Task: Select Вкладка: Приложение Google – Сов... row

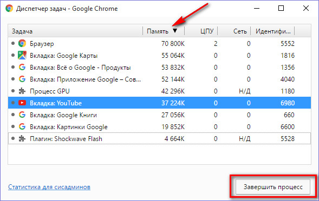Action: (159, 79)
